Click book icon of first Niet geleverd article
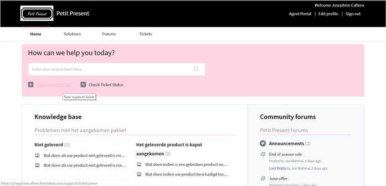This screenshot has width=386, height=186. (x=37, y=155)
